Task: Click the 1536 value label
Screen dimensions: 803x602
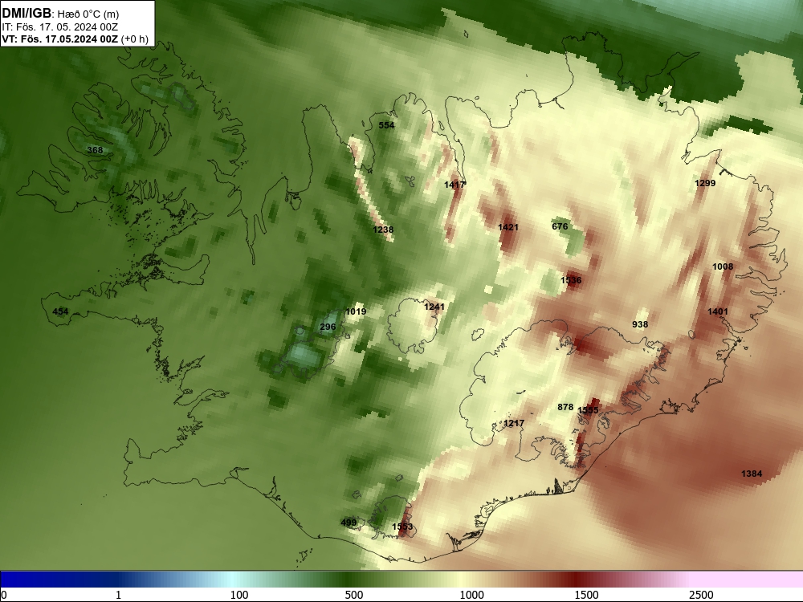Action: click(571, 280)
